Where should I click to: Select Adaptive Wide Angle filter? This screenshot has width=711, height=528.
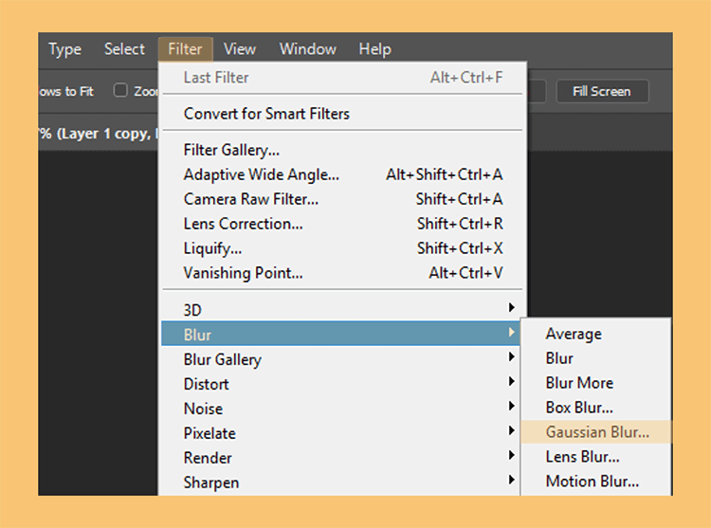(x=342, y=174)
